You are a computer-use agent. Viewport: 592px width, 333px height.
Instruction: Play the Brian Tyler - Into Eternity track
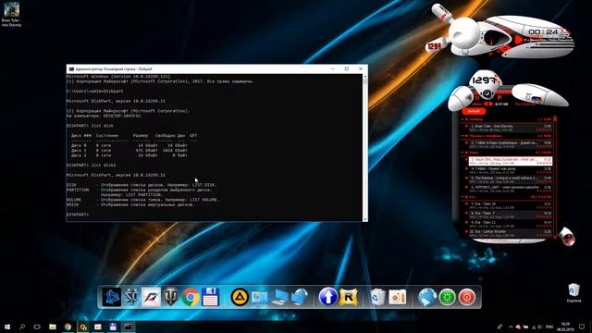(x=510, y=128)
